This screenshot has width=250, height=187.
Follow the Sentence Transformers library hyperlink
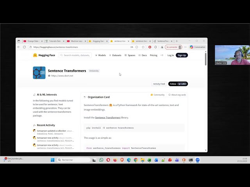click(108, 118)
